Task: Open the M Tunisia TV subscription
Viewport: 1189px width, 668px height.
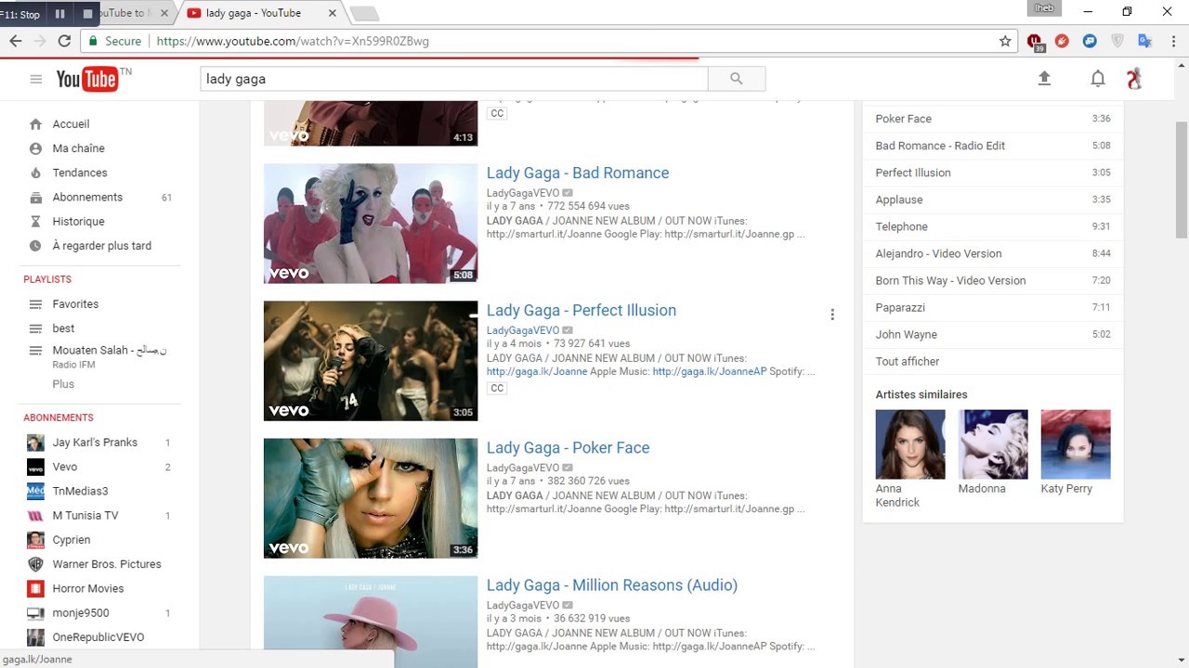Action: click(85, 516)
